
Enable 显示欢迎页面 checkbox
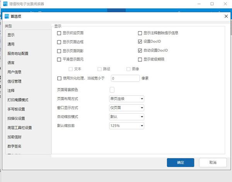[x=59, y=33]
